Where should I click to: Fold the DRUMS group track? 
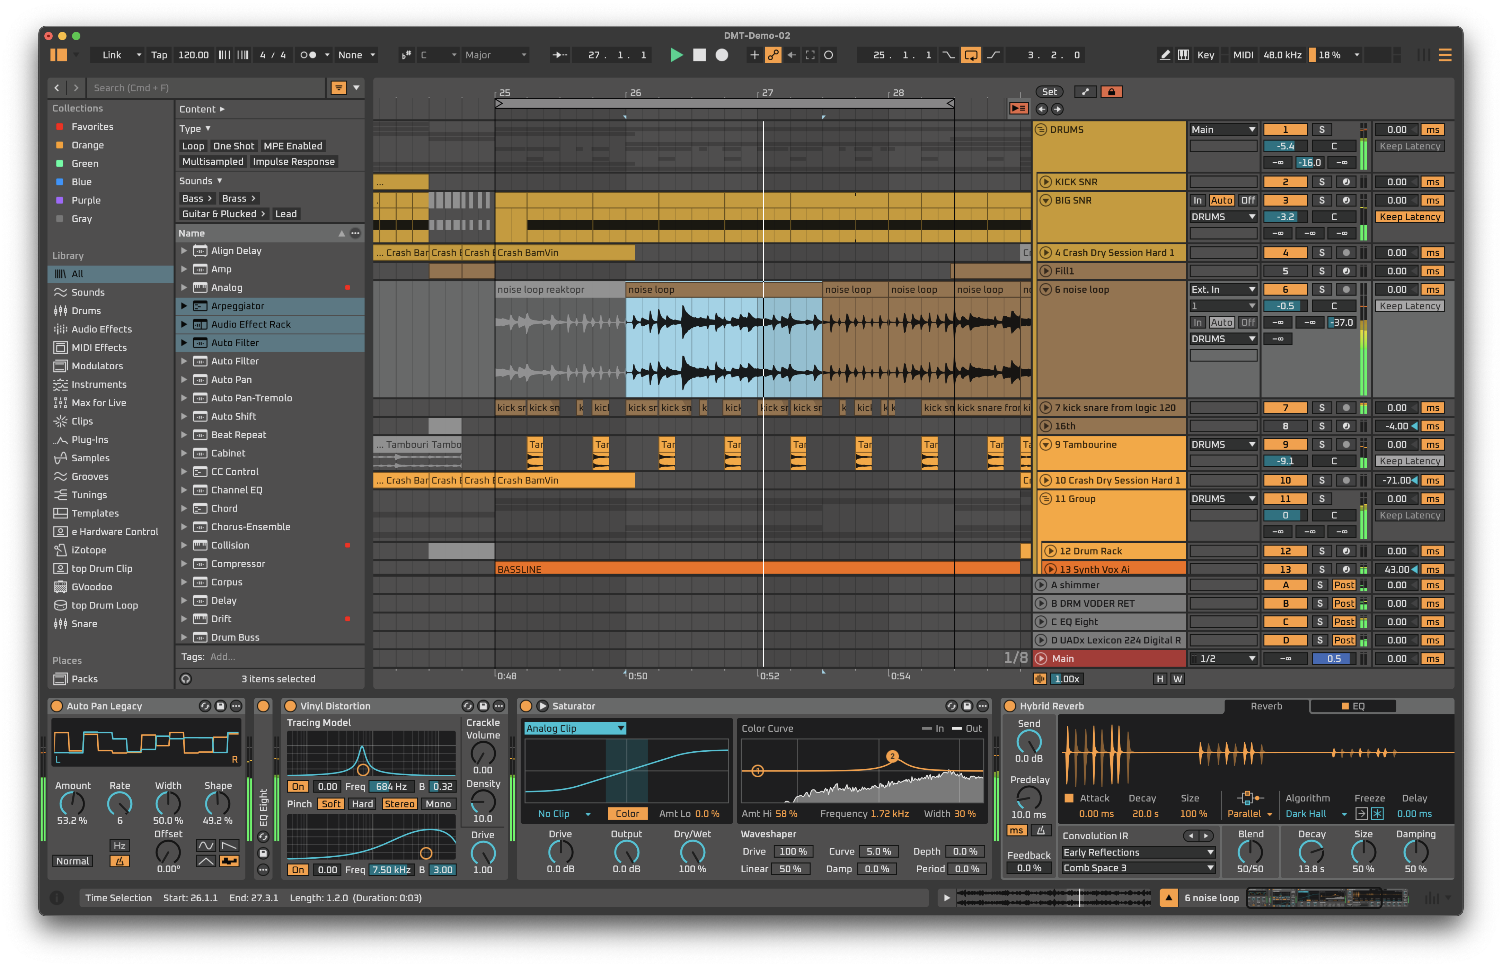coord(1042,129)
